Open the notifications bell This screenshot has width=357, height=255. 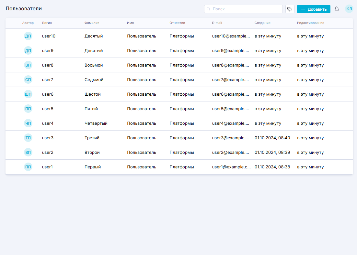pyautogui.click(x=337, y=9)
